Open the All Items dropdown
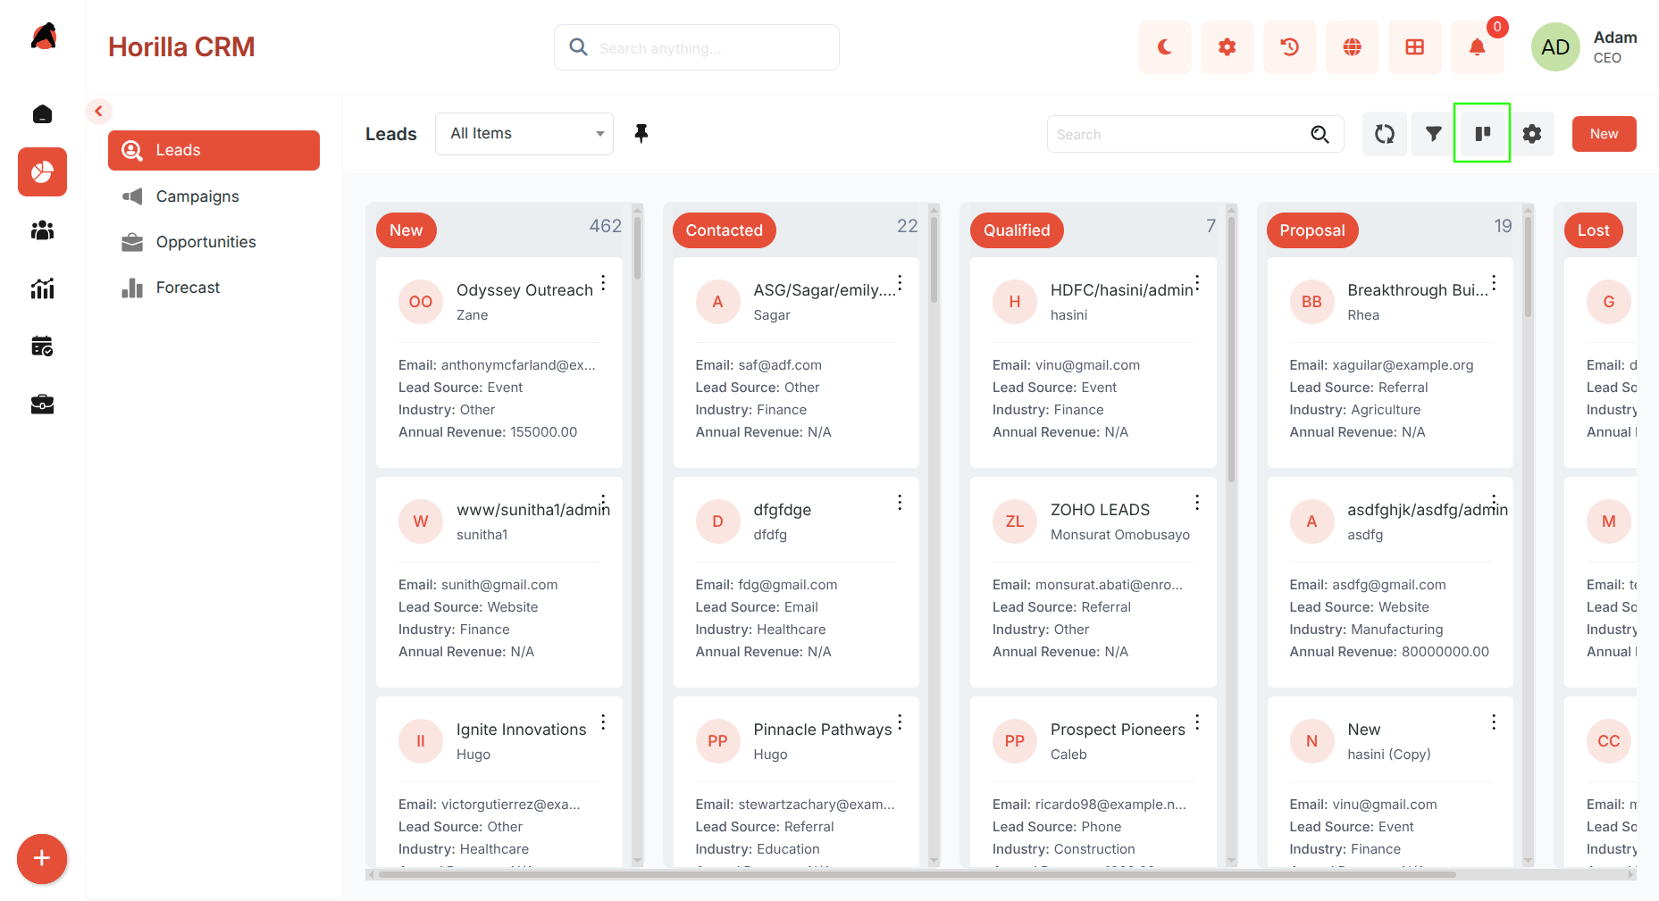The image size is (1659, 901). [x=524, y=134]
